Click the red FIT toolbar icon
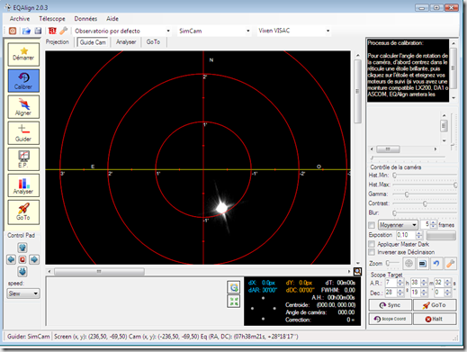 pos(52,31)
